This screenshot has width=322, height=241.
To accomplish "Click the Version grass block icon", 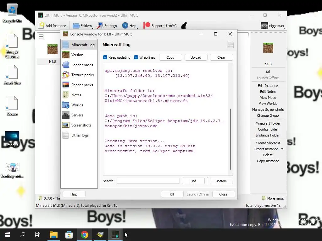I will tap(66, 55).
